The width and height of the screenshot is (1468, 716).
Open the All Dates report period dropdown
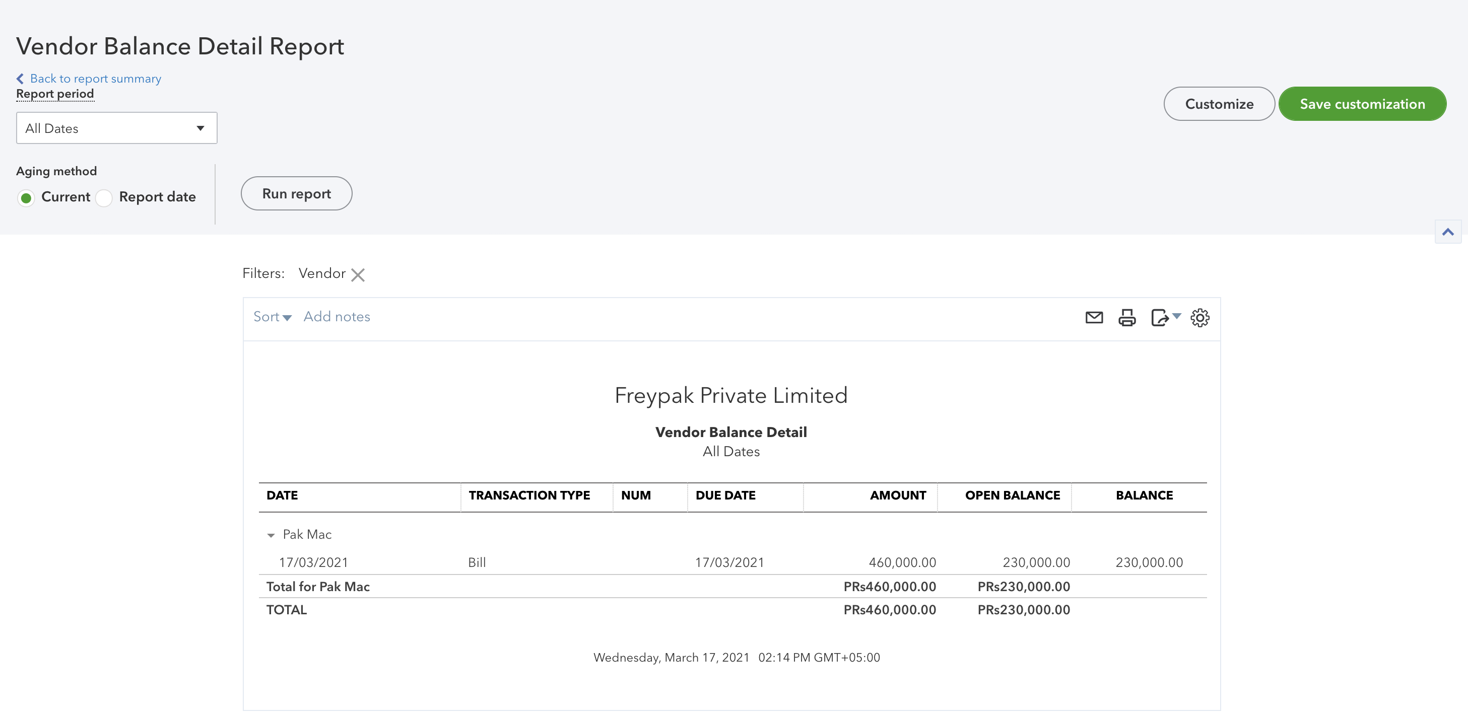pos(116,127)
